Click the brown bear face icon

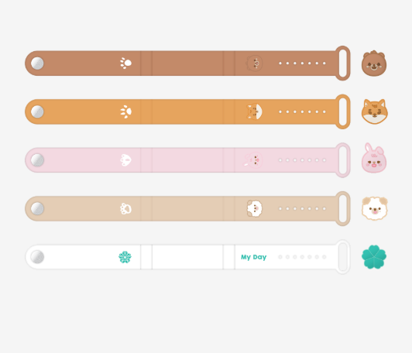click(374, 63)
